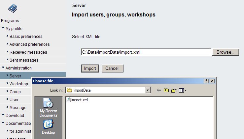The height and width of the screenshot is (139, 244).
Task: Open Received messages in the sidebar
Action: tap(28, 52)
